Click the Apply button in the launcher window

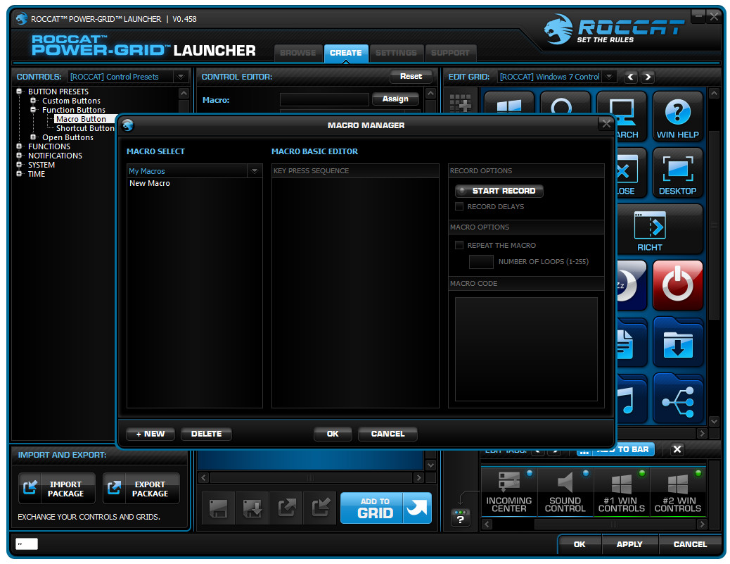click(x=629, y=544)
